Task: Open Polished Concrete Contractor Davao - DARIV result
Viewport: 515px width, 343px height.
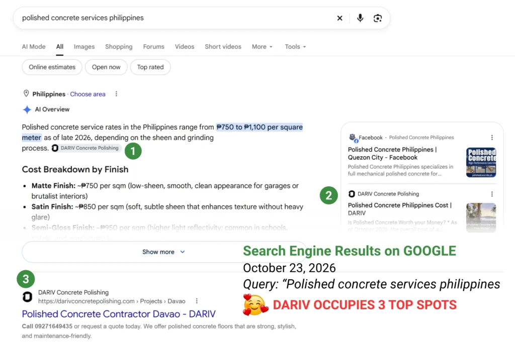Action: tap(119, 314)
